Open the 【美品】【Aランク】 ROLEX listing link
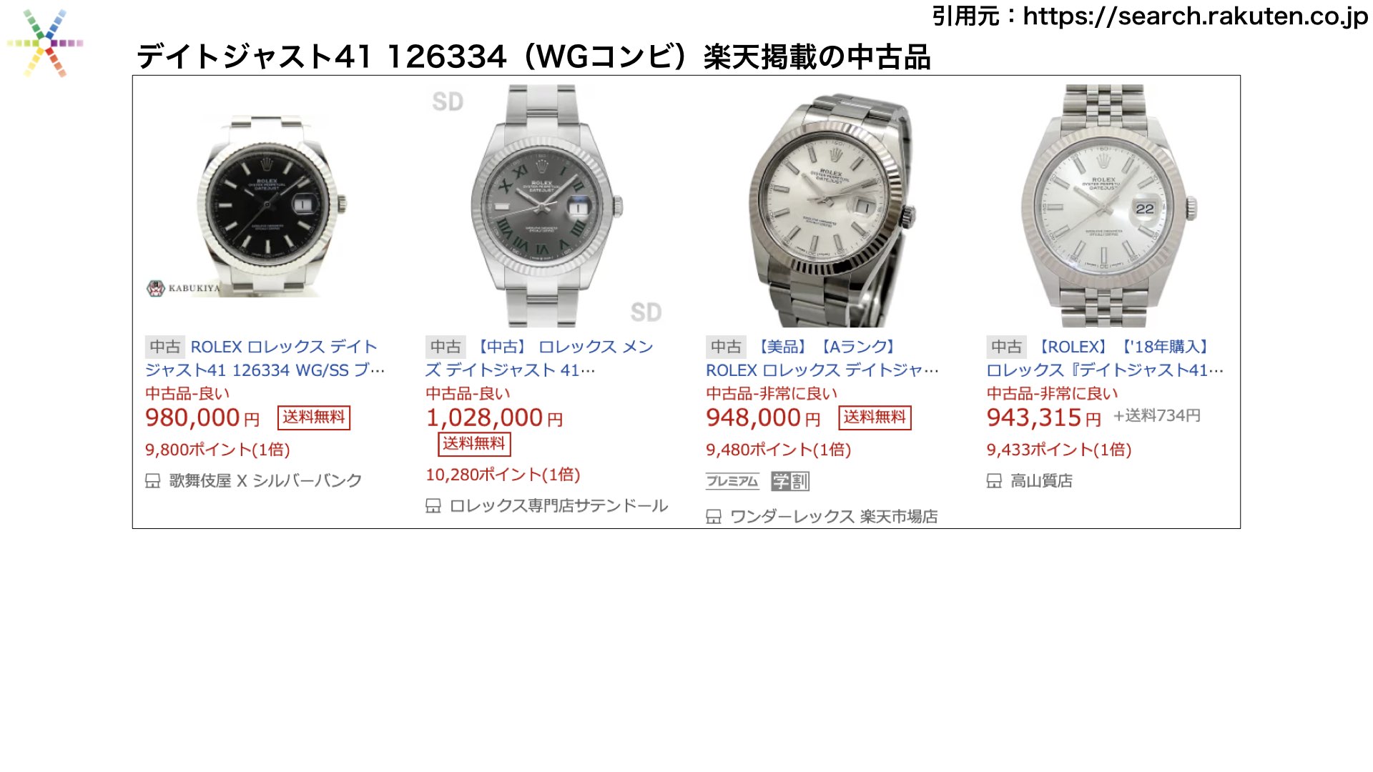The height and width of the screenshot is (772, 1373). point(822,358)
